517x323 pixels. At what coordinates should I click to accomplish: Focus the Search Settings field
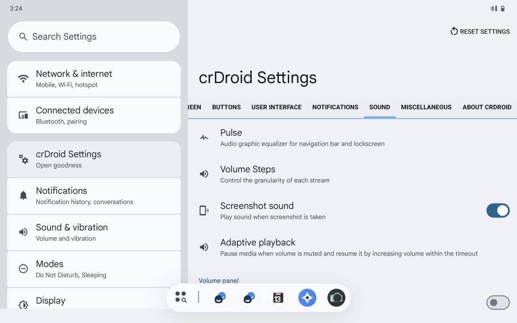pos(94,37)
